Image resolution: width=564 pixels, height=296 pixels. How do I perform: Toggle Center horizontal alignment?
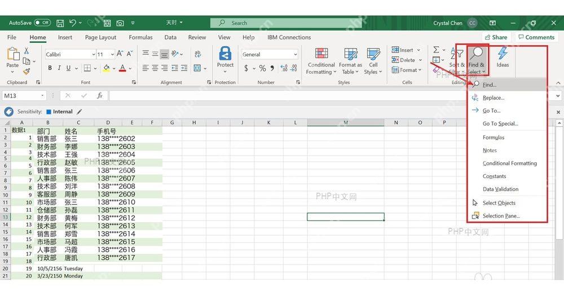155,68
